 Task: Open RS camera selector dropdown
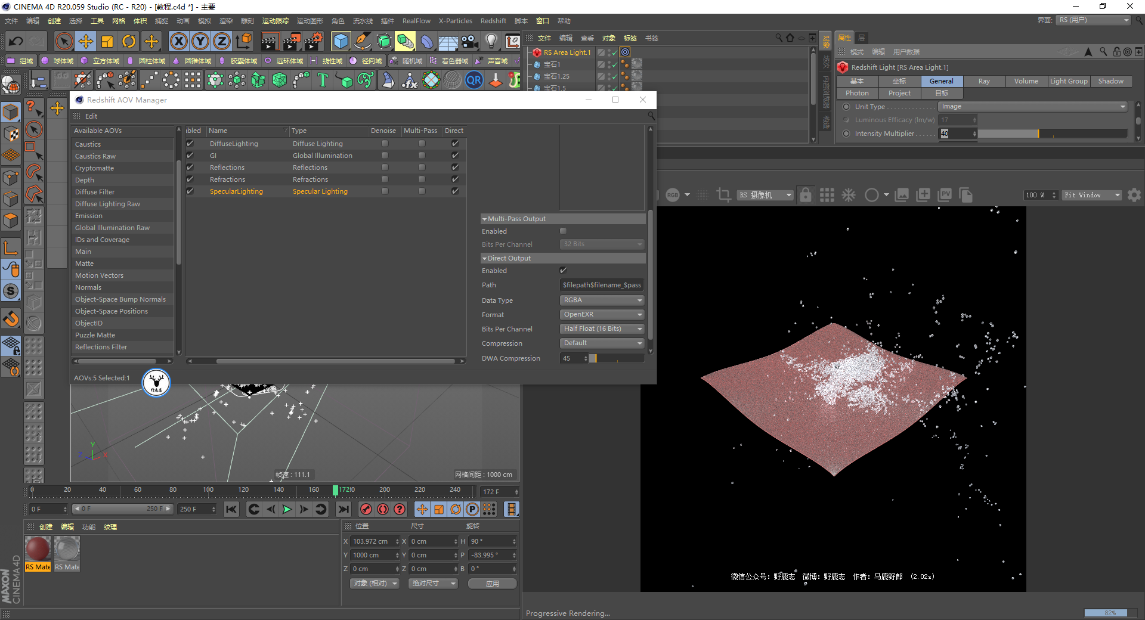tap(766, 195)
